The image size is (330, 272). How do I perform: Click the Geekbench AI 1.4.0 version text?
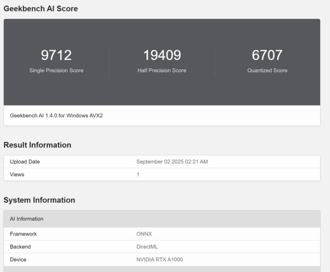(56, 116)
